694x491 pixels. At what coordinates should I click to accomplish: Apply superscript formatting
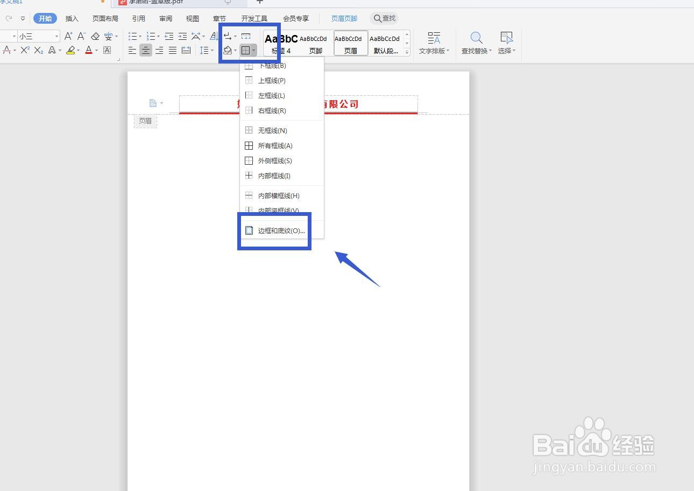(x=25, y=50)
